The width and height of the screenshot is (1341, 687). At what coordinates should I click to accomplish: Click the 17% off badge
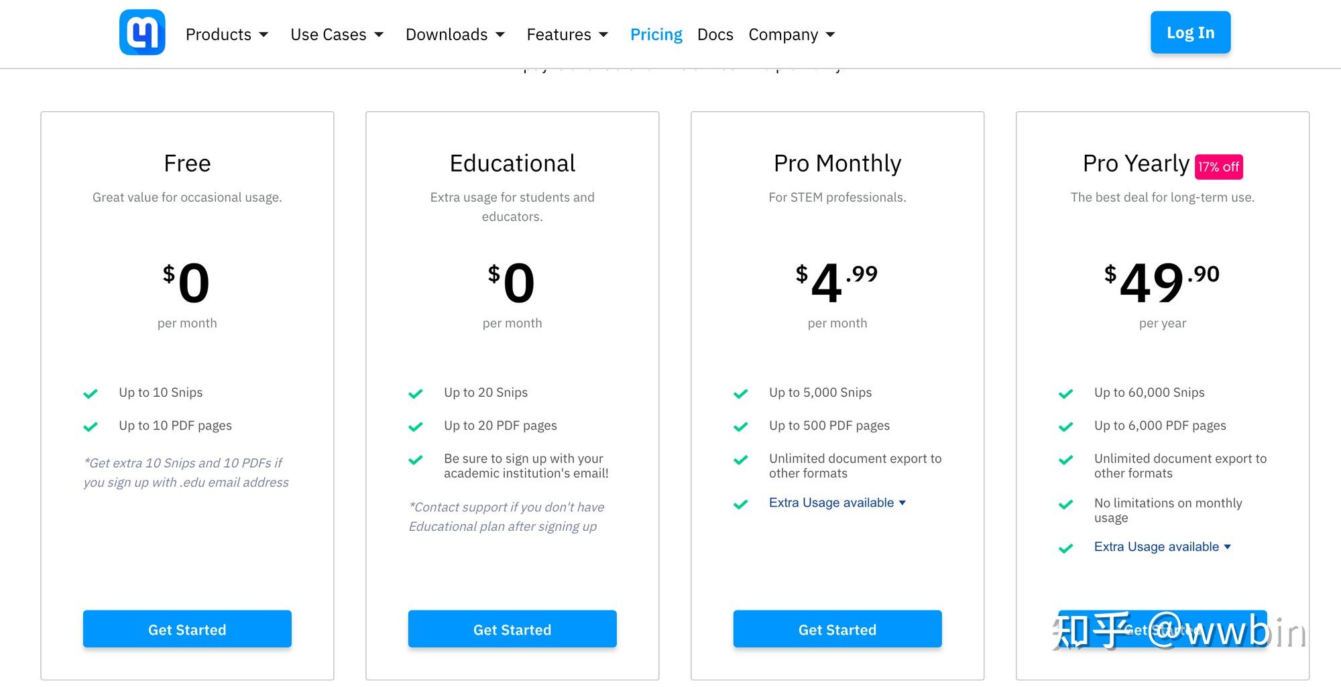[1218, 167]
